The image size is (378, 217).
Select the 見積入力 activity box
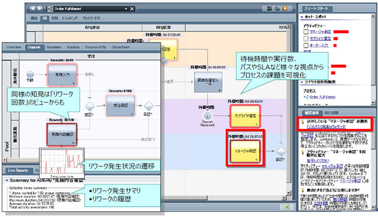62,75
